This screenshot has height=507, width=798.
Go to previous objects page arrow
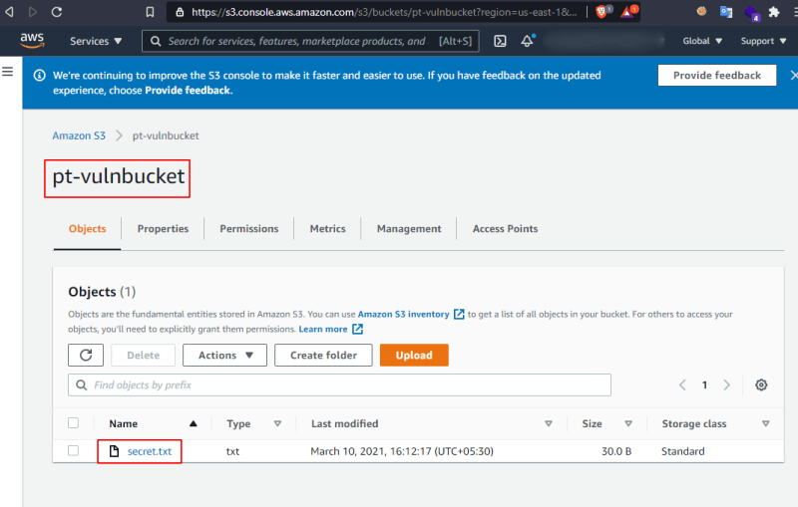pos(682,385)
